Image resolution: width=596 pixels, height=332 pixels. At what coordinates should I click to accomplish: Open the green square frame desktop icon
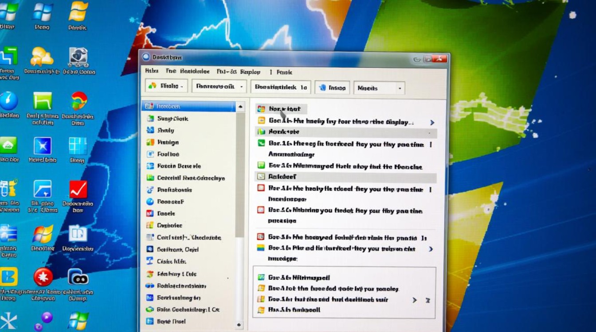(x=43, y=101)
